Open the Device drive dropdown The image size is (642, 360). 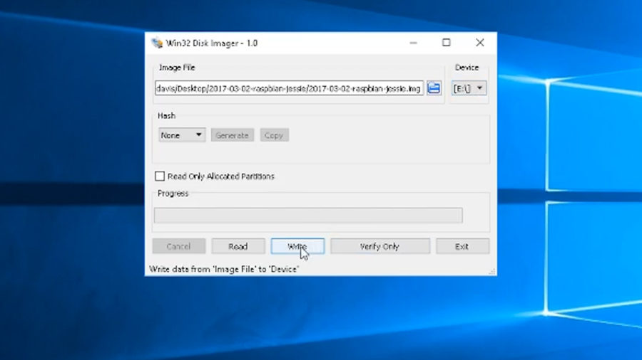[x=469, y=88]
